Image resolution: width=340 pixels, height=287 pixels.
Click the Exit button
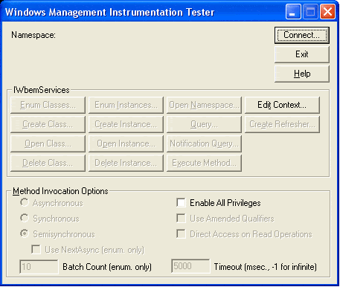(302, 54)
